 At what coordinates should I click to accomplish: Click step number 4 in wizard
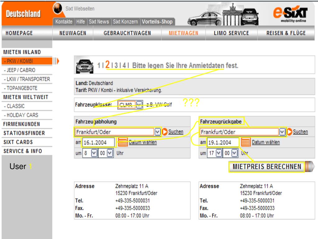[x=124, y=65]
